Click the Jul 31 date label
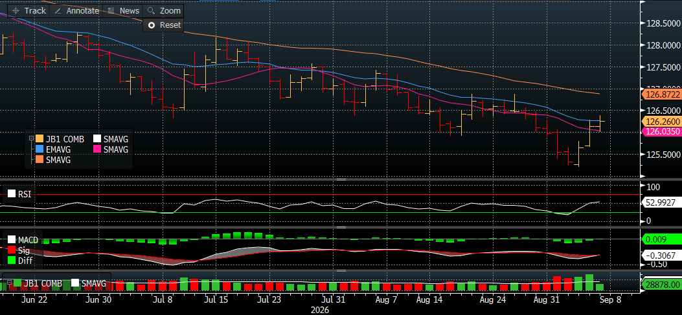 (x=334, y=299)
